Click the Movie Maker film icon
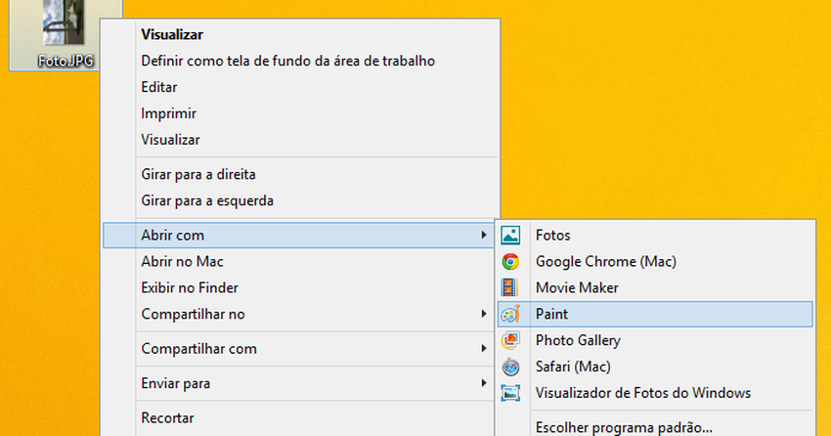The width and height of the screenshot is (831, 436). pyautogui.click(x=508, y=287)
